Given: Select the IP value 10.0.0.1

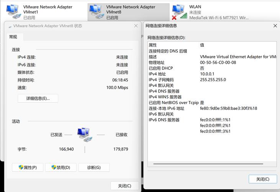Looking at the screenshot, I should tap(207, 74).
